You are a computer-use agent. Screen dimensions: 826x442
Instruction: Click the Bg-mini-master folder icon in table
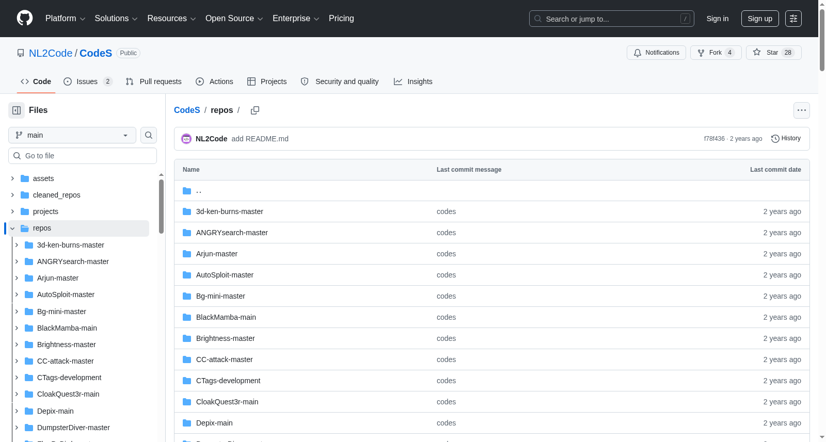click(x=187, y=296)
